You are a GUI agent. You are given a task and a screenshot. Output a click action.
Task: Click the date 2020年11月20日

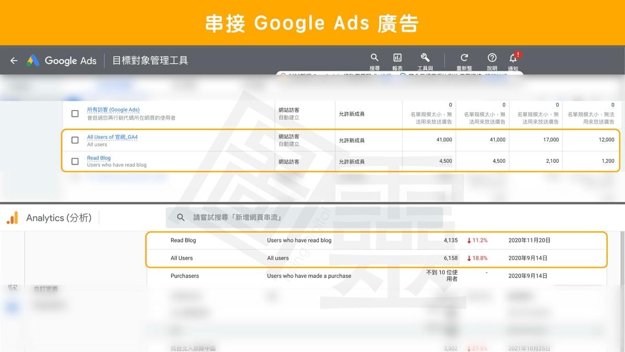529,240
